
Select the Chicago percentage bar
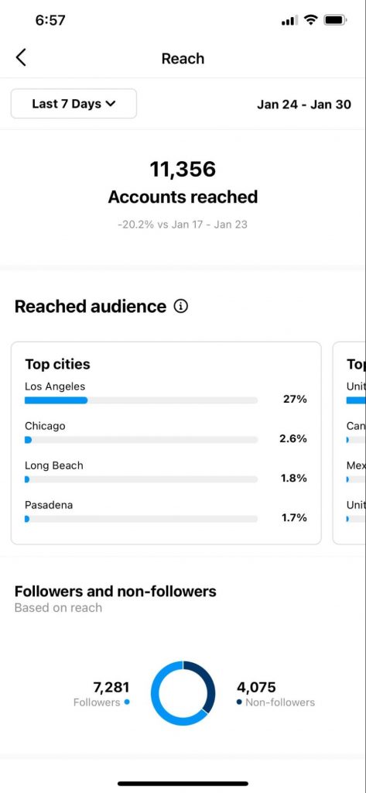tap(141, 440)
